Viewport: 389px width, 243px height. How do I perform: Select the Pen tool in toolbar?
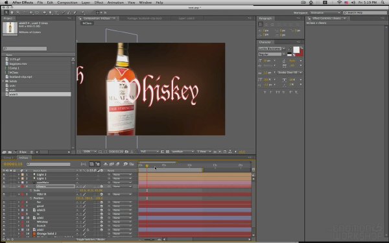[50, 12]
